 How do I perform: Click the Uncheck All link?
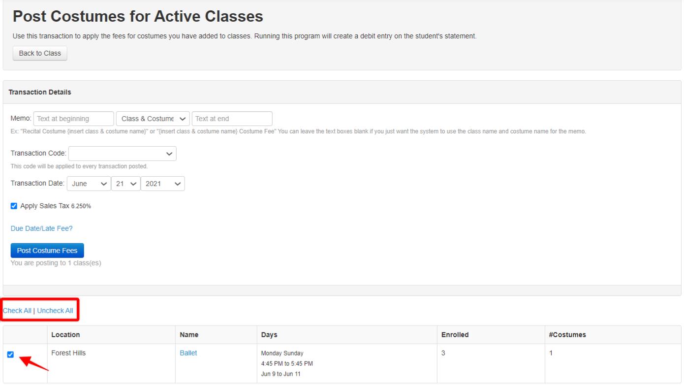[x=55, y=311]
